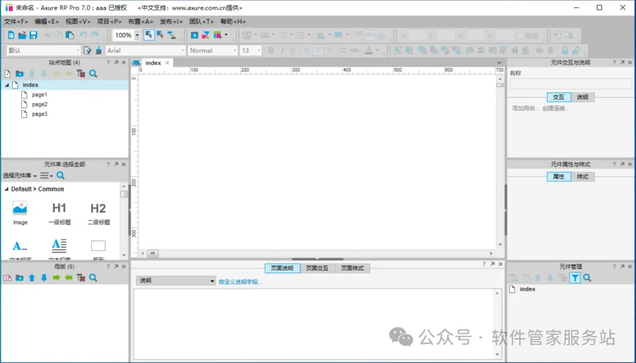Open the publish options dropdown arrow
Image resolution: width=636 pixels, height=363 pixels.
point(226,35)
